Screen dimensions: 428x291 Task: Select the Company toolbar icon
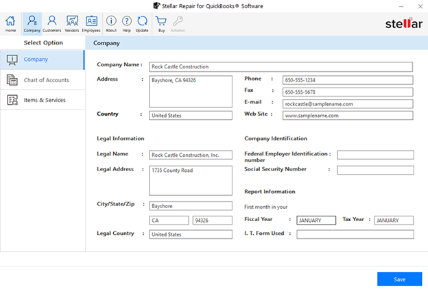point(32,23)
